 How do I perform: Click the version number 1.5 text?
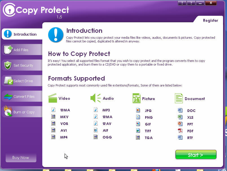point(59,17)
